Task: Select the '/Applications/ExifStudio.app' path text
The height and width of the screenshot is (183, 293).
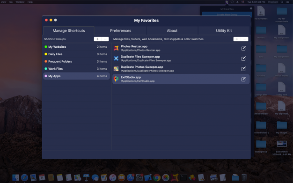Action: click(x=138, y=81)
